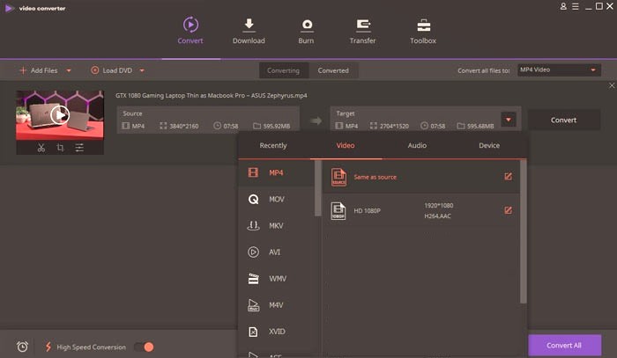This screenshot has width=617, height=358.
Task: Choose the XVID format
Action: [x=277, y=332]
